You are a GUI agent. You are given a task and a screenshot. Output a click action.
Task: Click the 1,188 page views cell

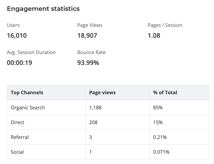(x=95, y=108)
